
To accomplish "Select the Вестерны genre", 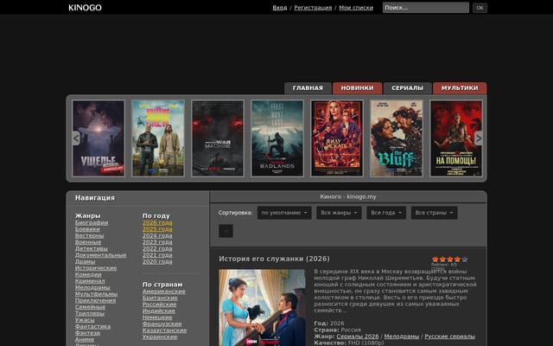I will pos(90,235).
